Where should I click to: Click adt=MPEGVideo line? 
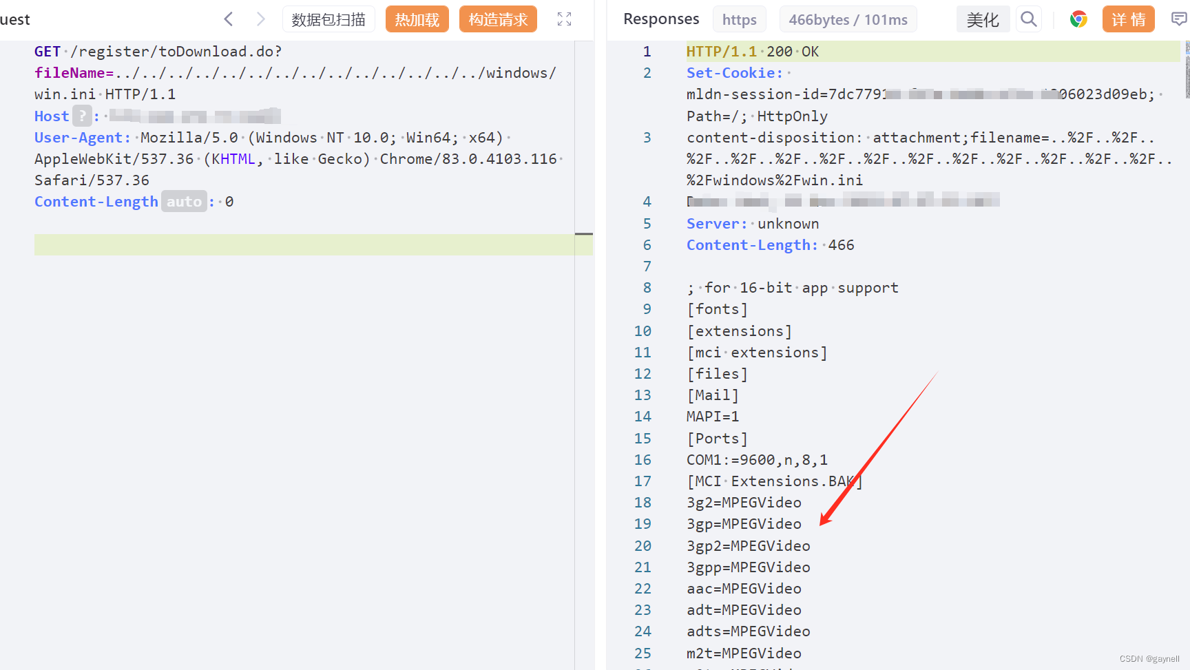click(x=744, y=610)
